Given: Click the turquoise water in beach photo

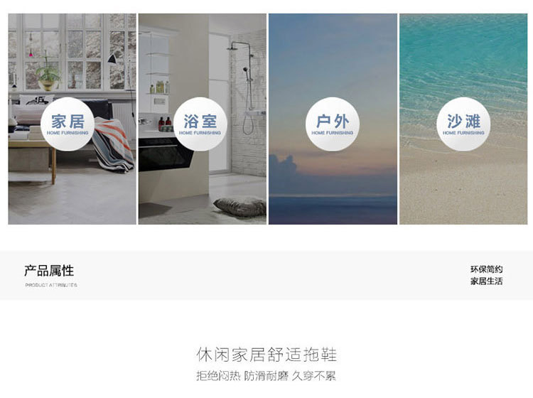Looking at the screenshot, I should 463,58.
